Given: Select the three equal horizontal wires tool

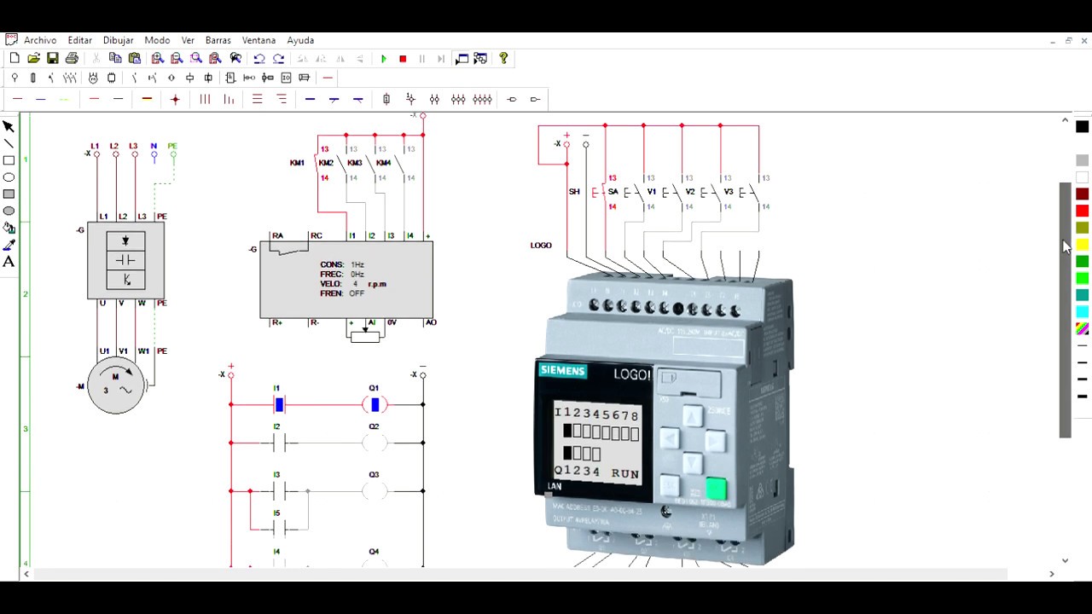Looking at the screenshot, I should tap(257, 99).
